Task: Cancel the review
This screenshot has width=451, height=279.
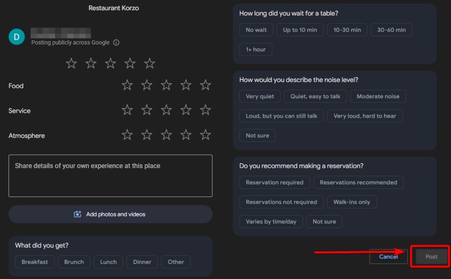Action: [x=388, y=256]
